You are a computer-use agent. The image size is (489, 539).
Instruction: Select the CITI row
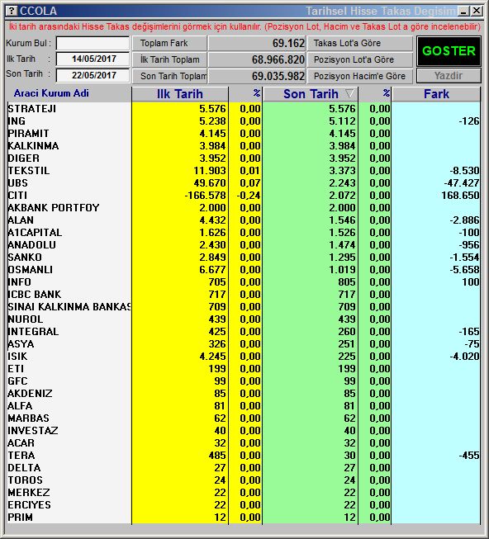coord(244,196)
